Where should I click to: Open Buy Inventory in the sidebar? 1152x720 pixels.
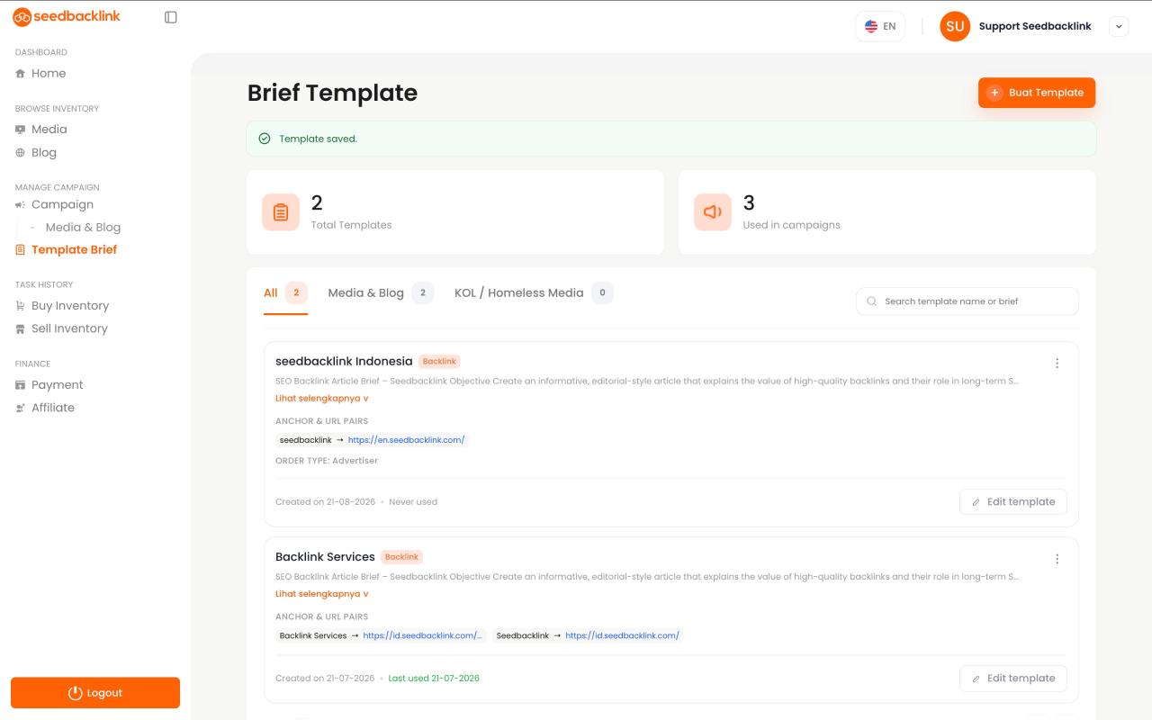(x=70, y=306)
